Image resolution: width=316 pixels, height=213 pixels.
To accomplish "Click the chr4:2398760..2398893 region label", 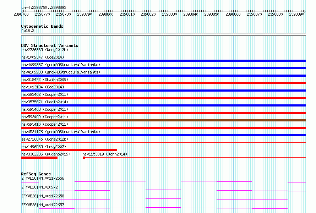I will pos(44,7).
